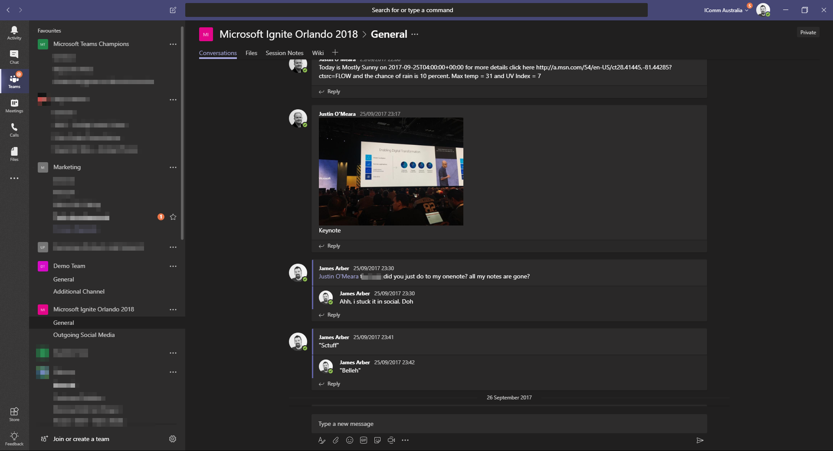Open the Activity feed
This screenshot has width=833, height=451.
coord(14,33)
